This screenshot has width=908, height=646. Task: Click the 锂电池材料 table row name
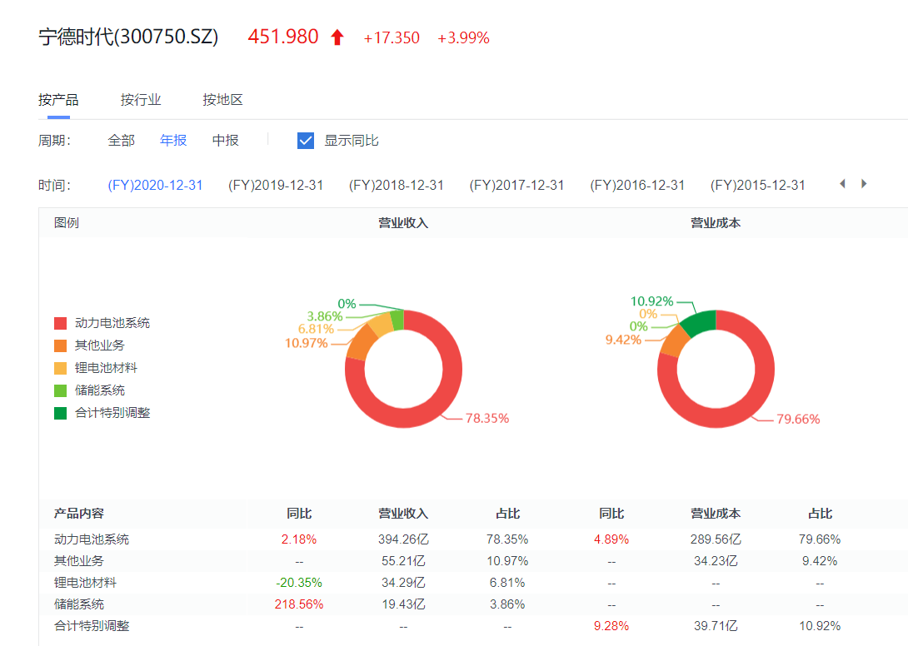pyautogui.click(x=85, y=583)
